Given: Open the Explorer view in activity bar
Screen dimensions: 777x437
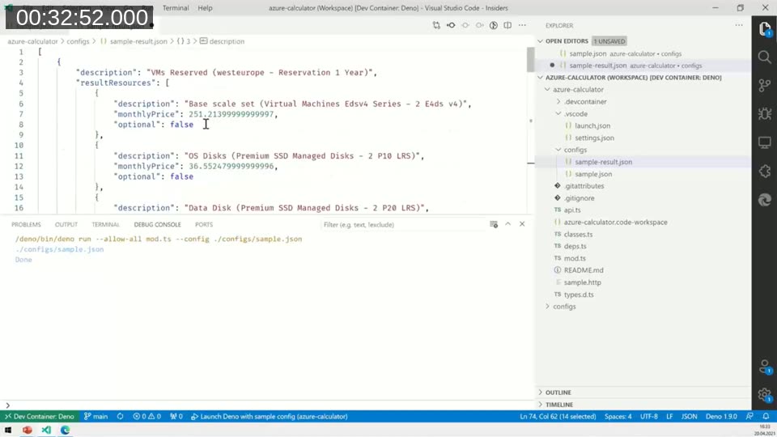Looking at the screenshot, I should [765, 30].
